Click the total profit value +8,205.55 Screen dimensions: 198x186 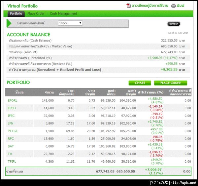[169, 69]
